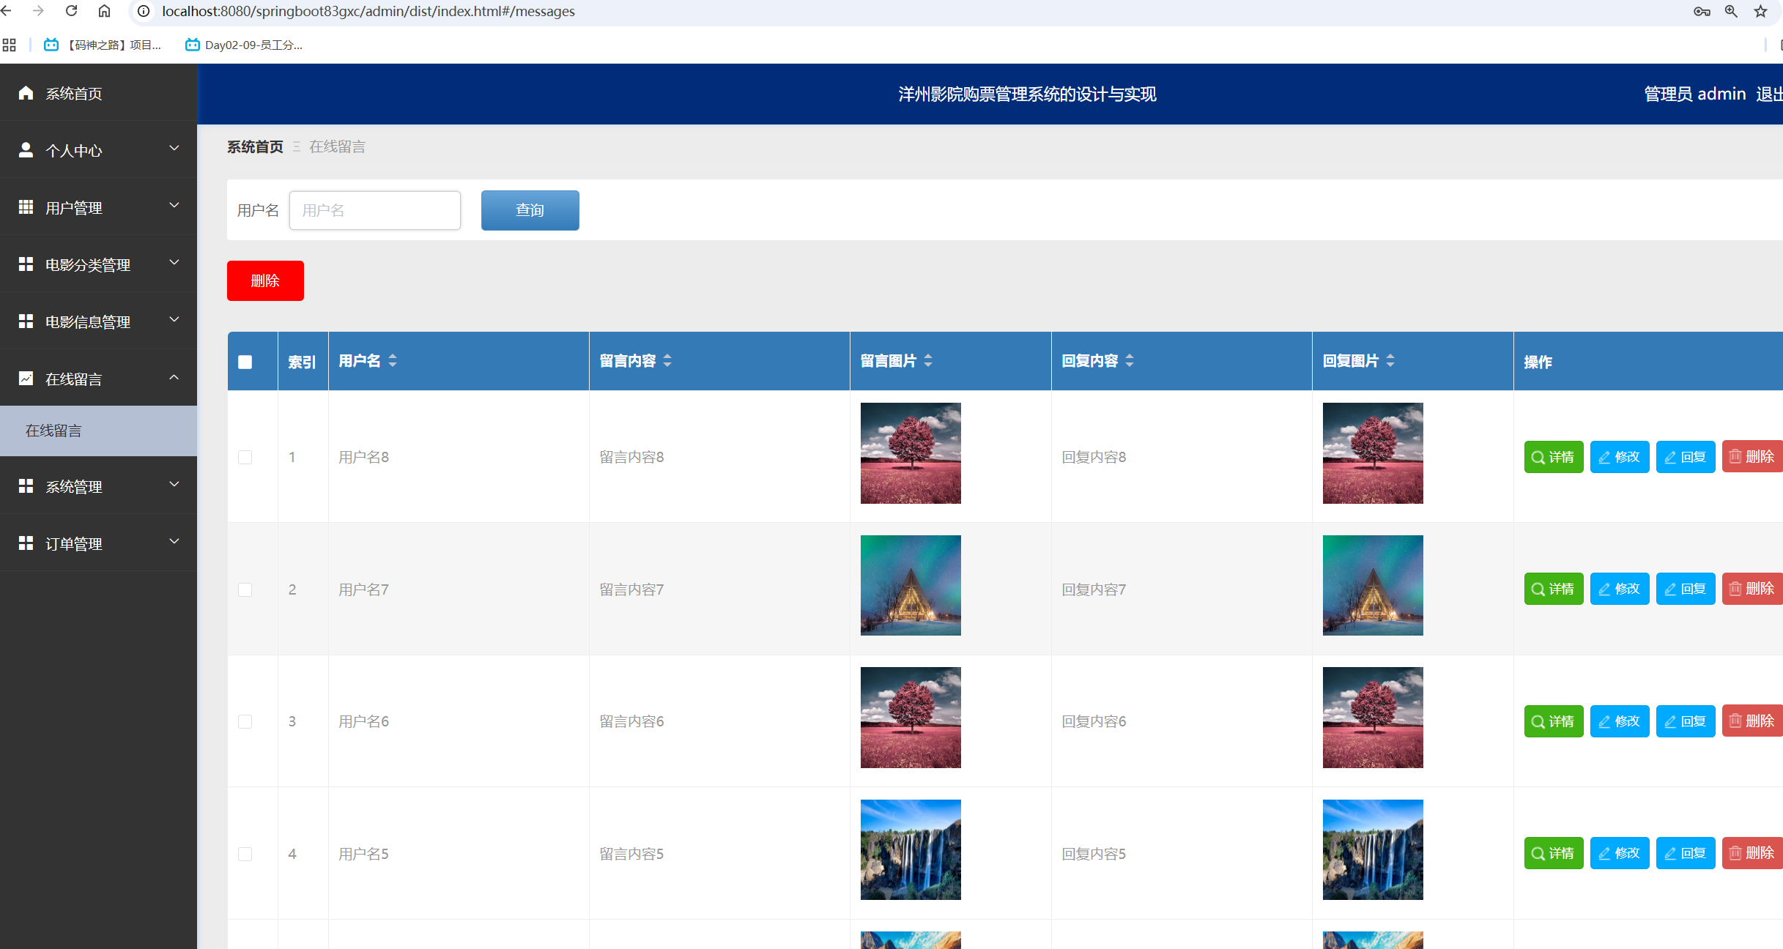Click 修改 for 用户名5
Image resolution: width=1783 pixels, height=949 pixels.
point(1620,853)
